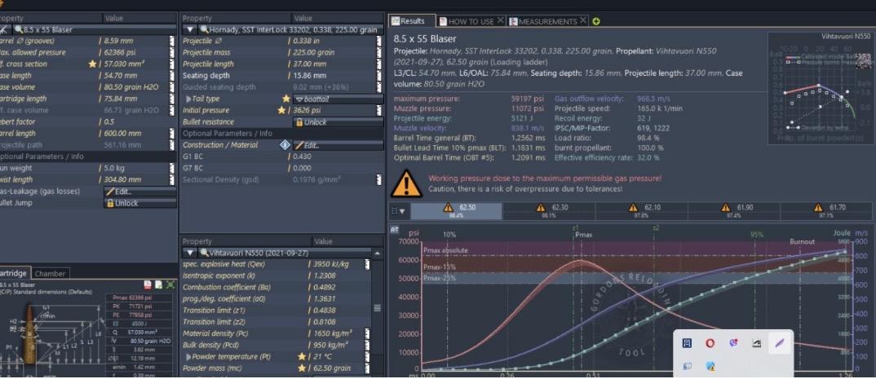The width and height of the screenshot is (876, 379).
Task: Click the Windows Security shield tray icon
Action: (710, 367)
